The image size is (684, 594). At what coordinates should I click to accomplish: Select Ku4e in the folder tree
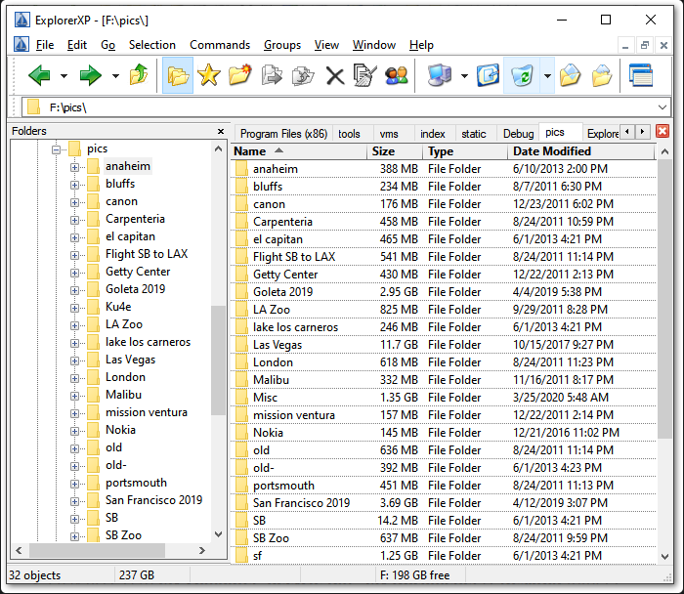point(118,307)
